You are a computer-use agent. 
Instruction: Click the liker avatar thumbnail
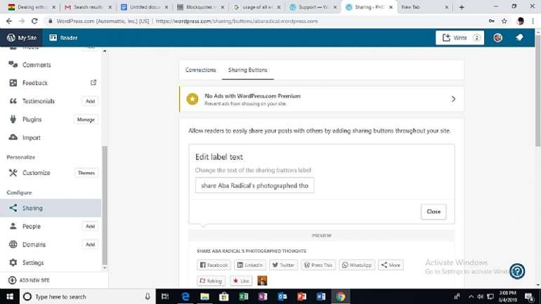(262, 281)
